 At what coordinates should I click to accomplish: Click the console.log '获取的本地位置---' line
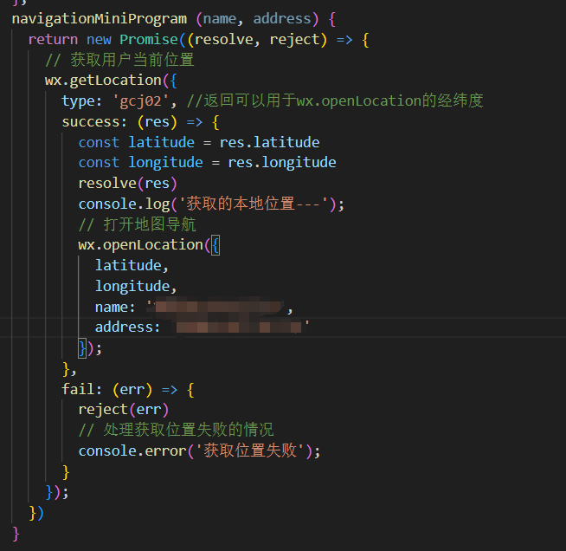click(x=211, y=204)
